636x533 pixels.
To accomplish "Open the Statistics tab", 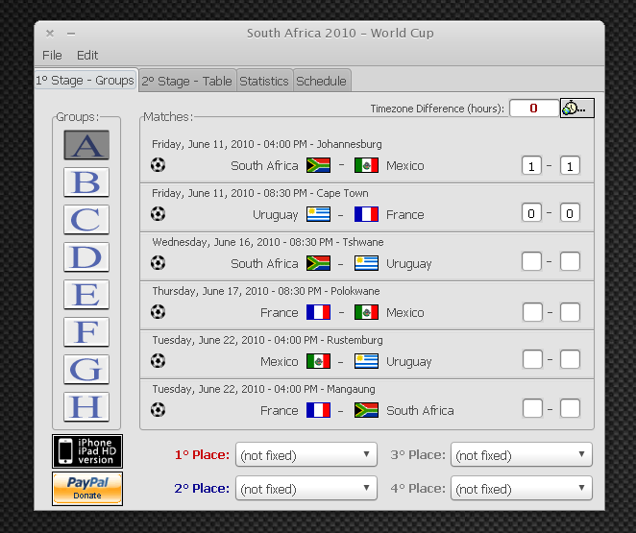I will point(264,81).
